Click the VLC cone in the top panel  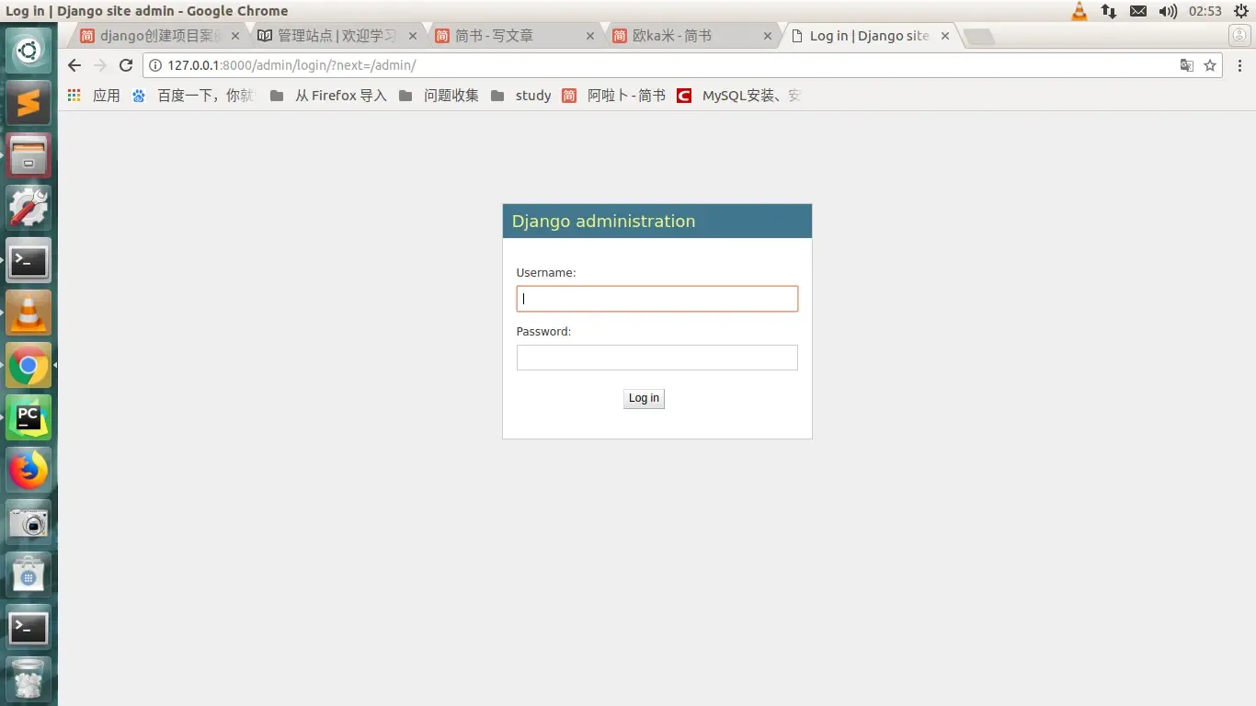point(1079,11)
